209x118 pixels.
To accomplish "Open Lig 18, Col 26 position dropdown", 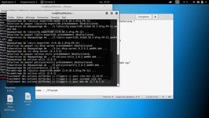I will [155, 97].
